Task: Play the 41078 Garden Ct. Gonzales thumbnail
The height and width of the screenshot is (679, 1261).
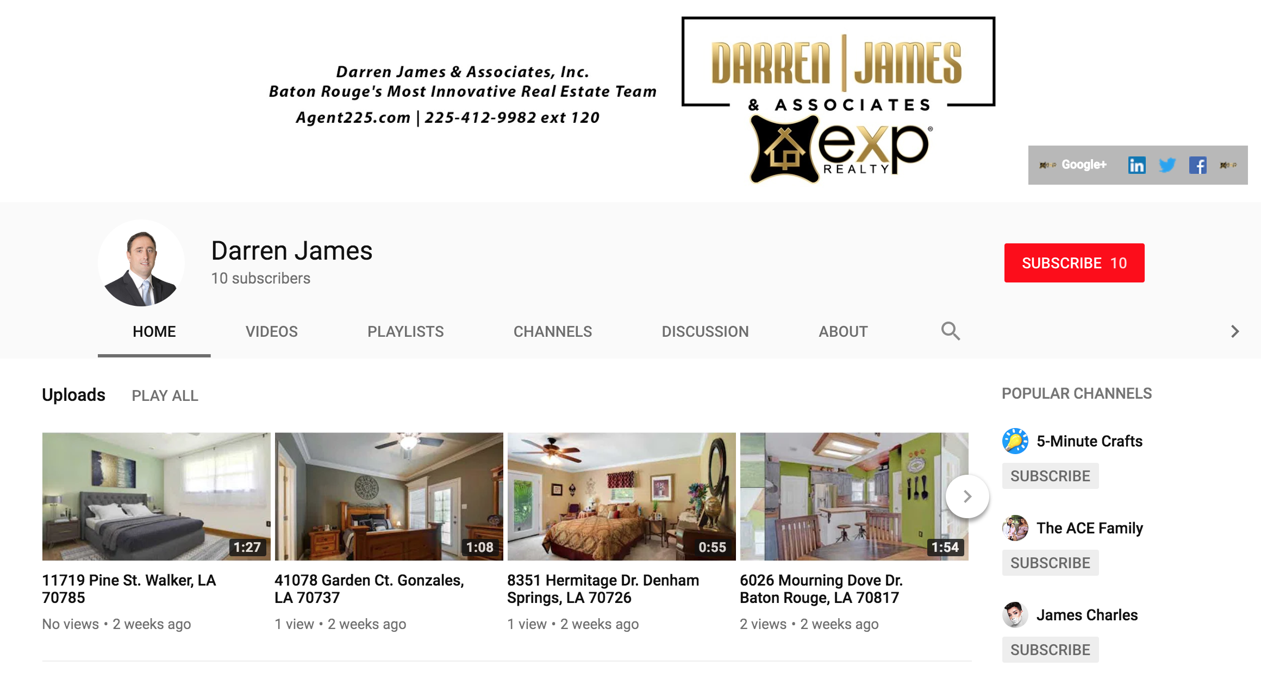Action: [x=389, y=496]
